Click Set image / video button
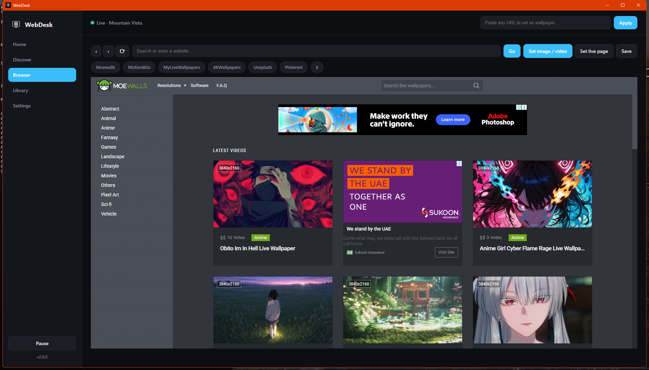Image resolution: width=649 pixels, height=370 pixels. [548, 51]
